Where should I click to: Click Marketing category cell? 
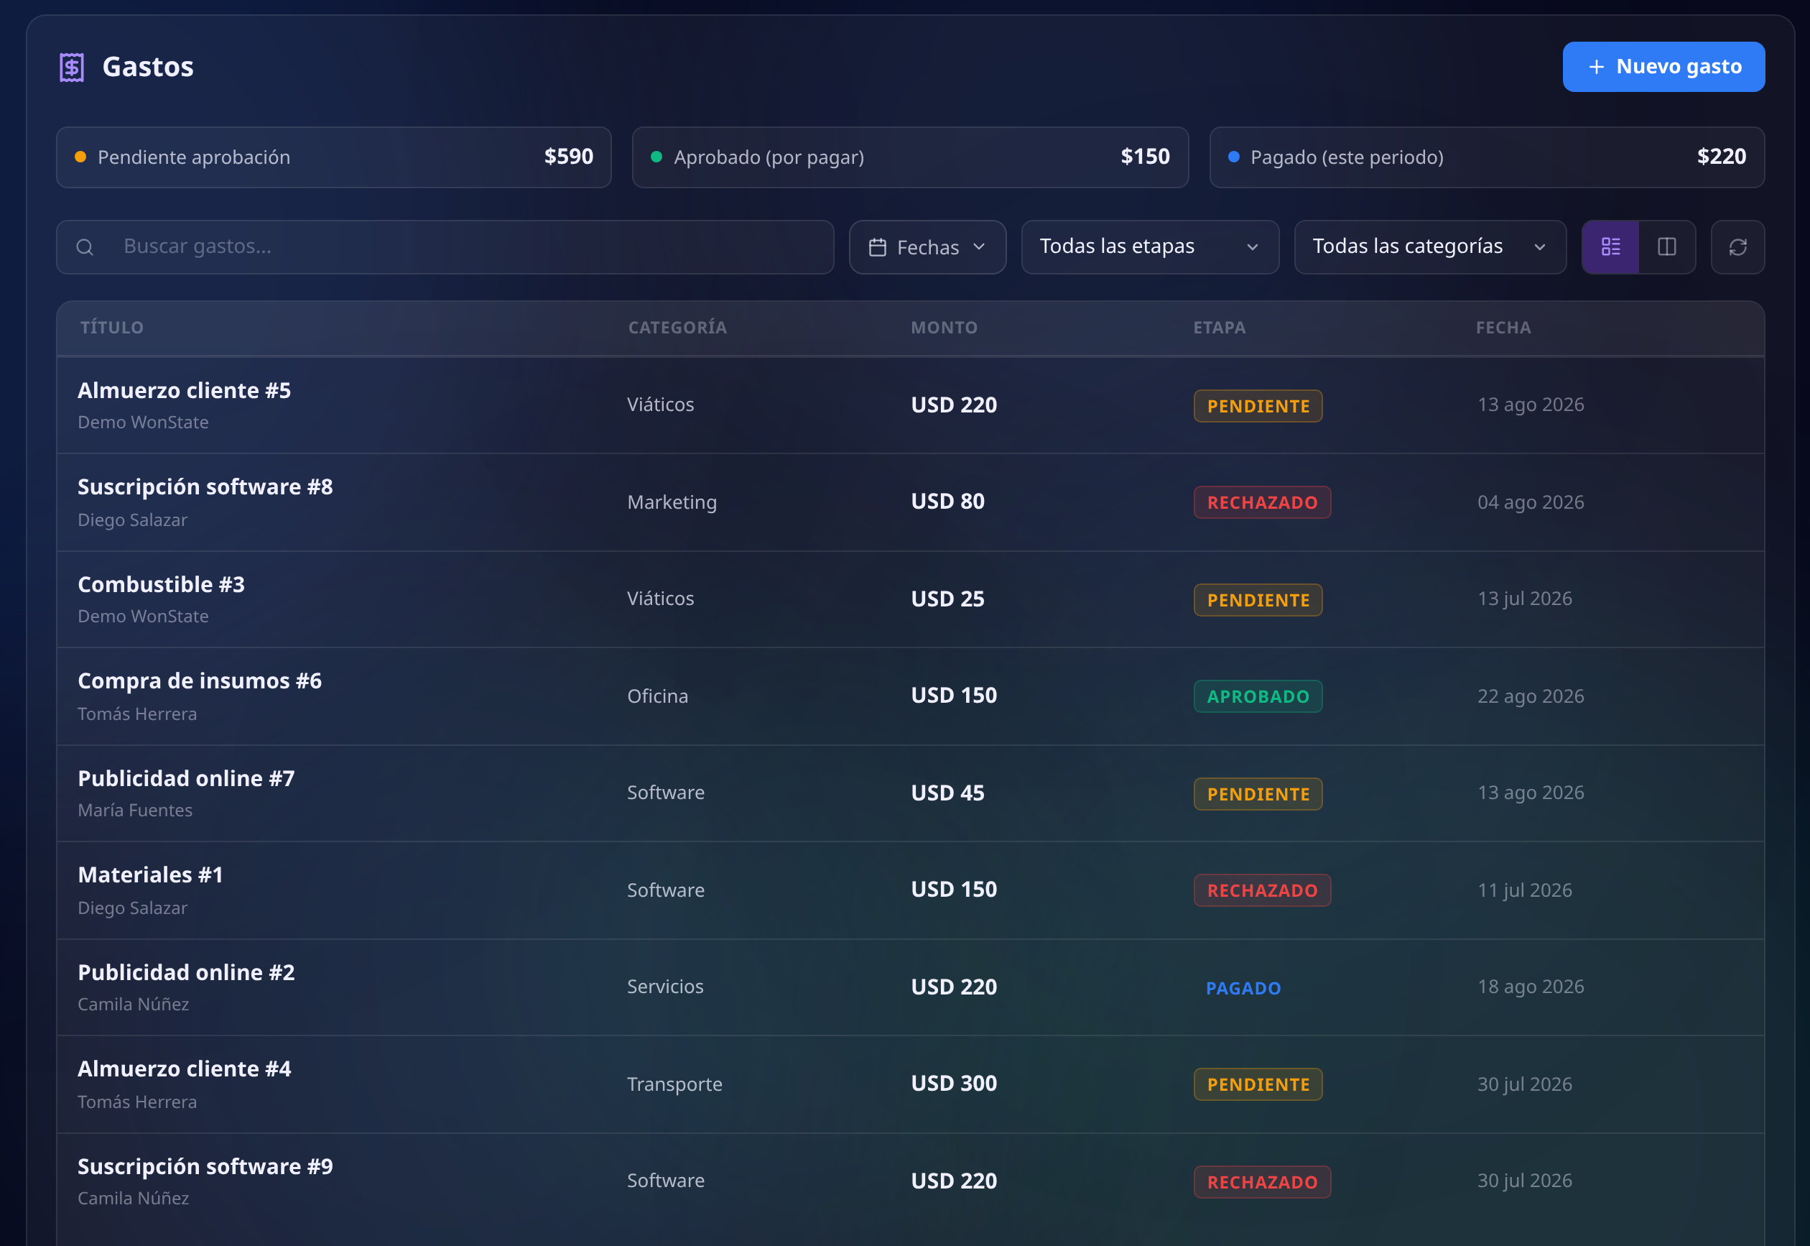[672, 502]
